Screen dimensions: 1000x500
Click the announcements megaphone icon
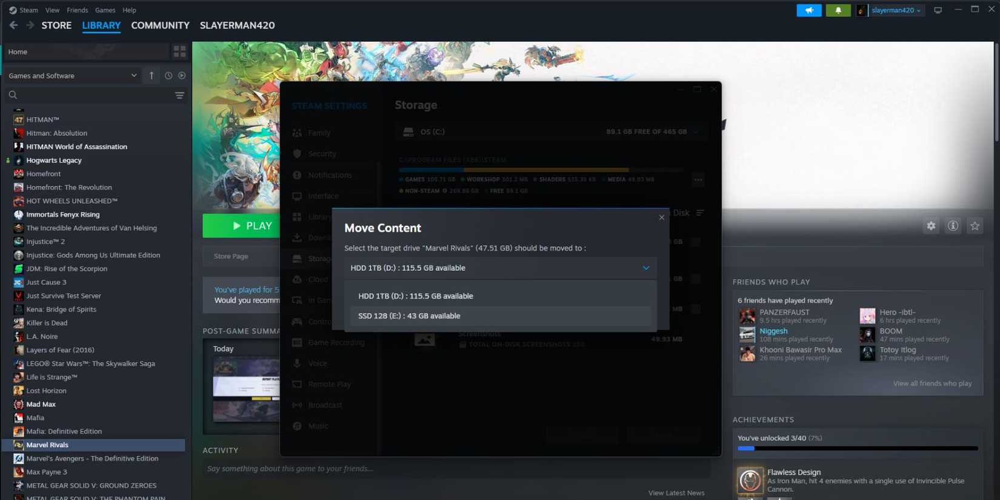coord(809,10)
